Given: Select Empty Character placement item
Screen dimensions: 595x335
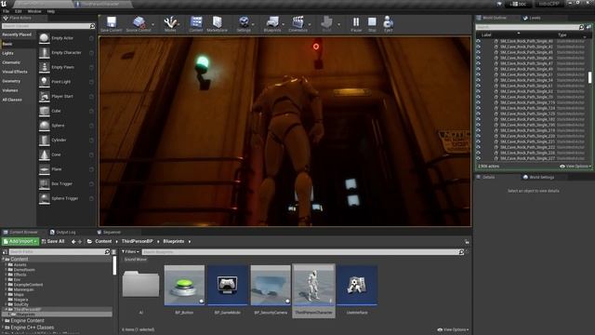Looking at the screenshot, I should coord(66,53).
